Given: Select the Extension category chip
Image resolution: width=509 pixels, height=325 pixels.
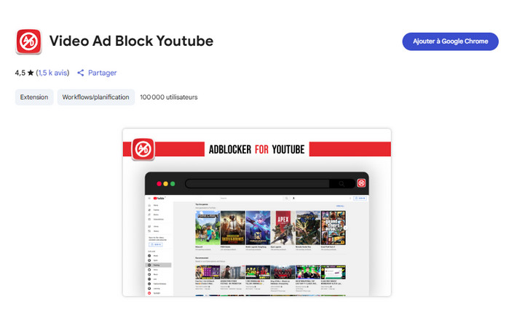Looking at the screenshot, I should (34, 97).
